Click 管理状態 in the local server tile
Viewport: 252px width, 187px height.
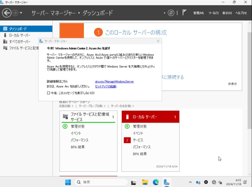tap(140, 126)
